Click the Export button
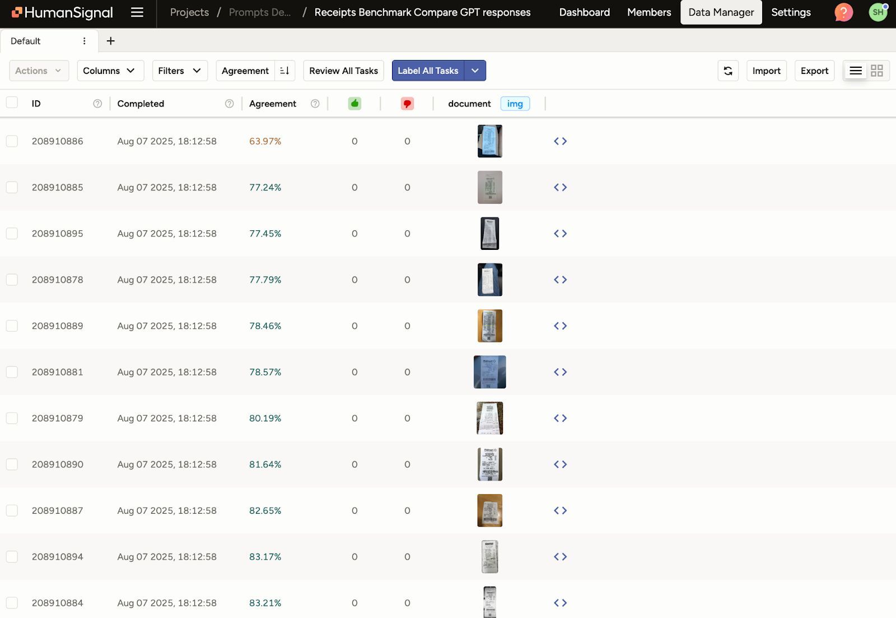896x618 pixels. pos(814,71)
